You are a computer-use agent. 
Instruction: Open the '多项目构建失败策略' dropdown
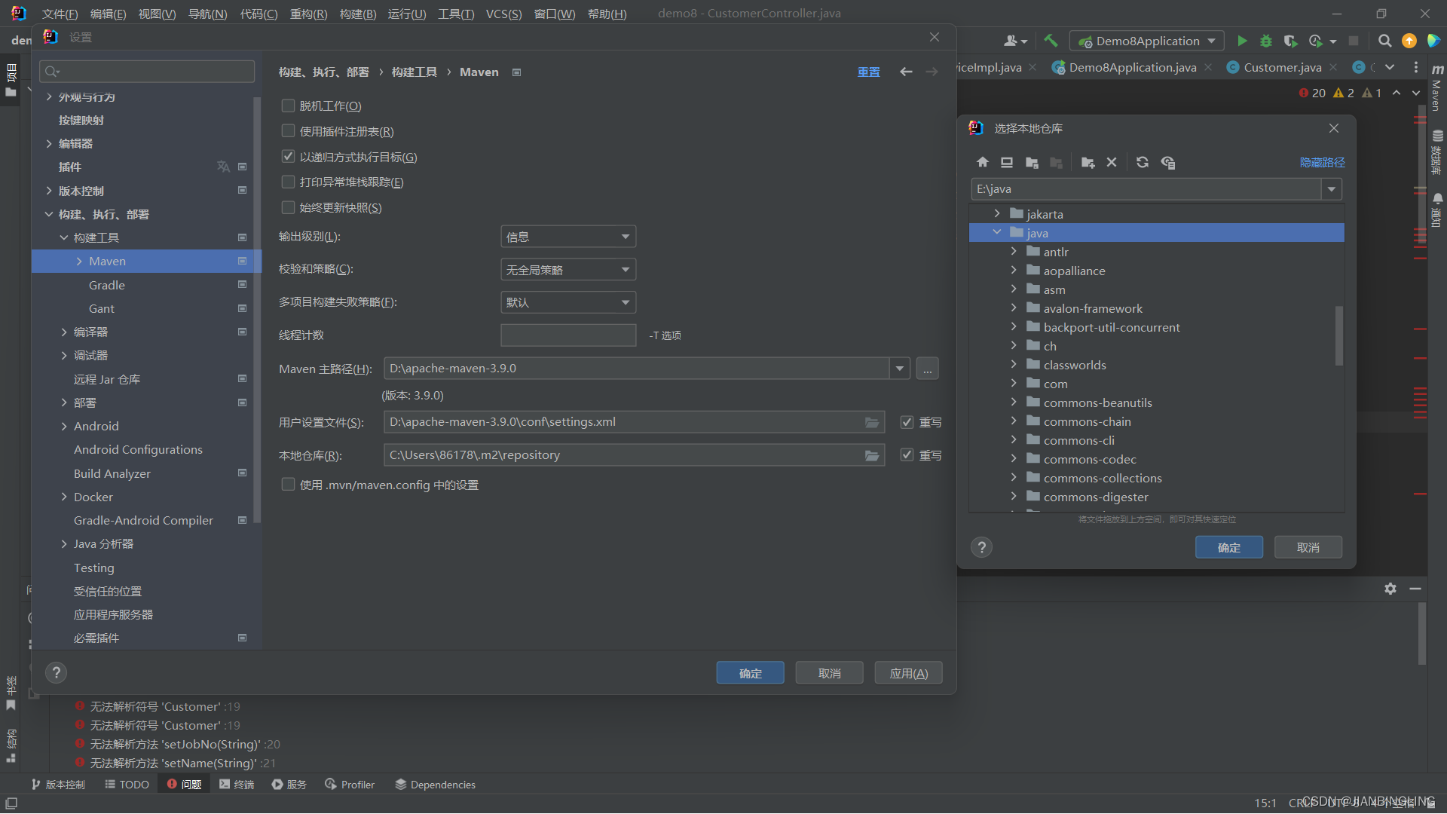point(567,301)
